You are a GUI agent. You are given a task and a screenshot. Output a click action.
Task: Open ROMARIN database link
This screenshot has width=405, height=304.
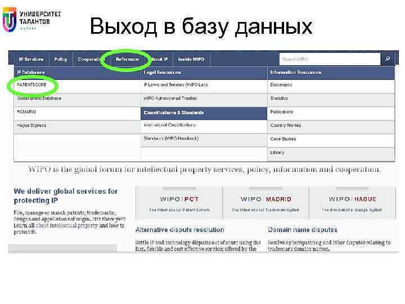coord(26,111)
